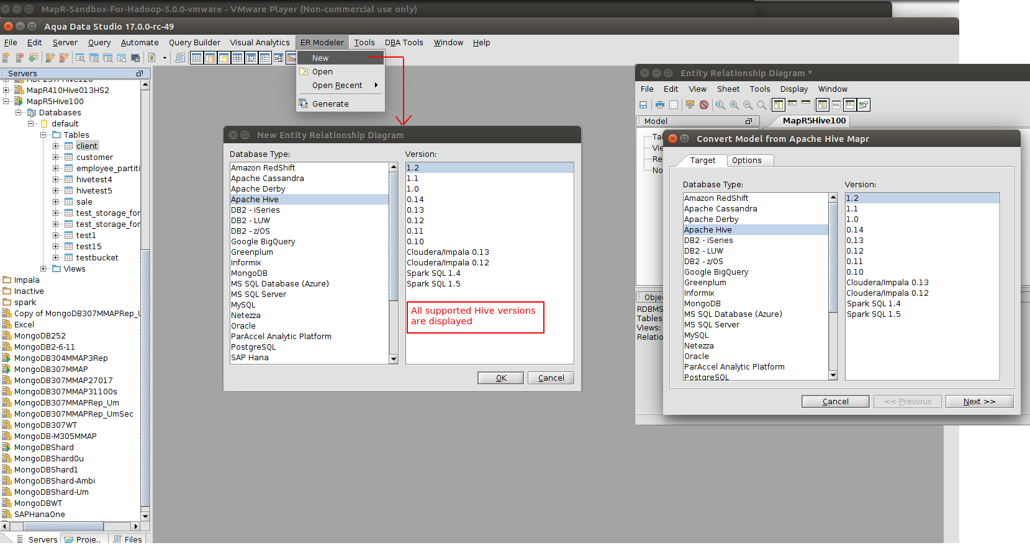Click the zoom-to-fit magnifier icon in ER Diagram
This screenshot has width=1030, height=558.
pyautogui.click(x=720, y=105)
